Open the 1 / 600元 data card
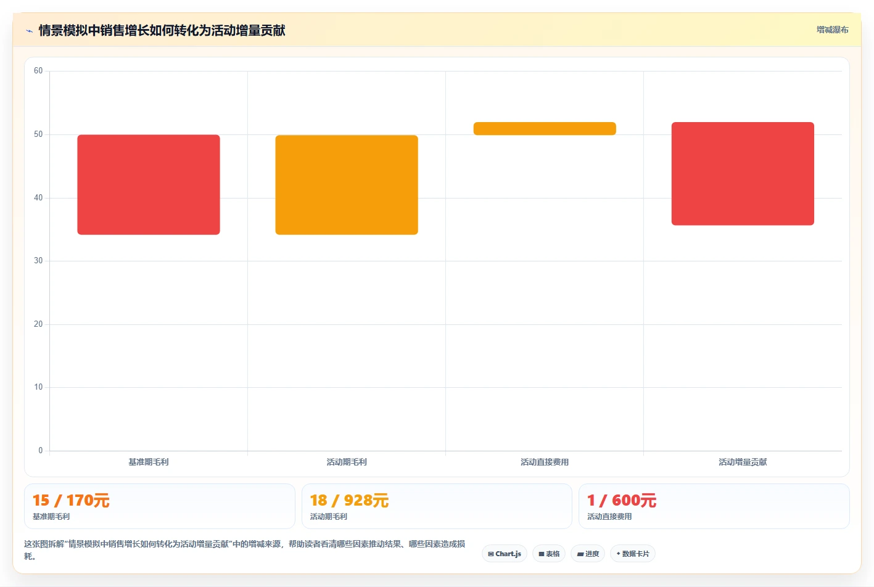The image size is (874, 587). click(x=714, y=506)
